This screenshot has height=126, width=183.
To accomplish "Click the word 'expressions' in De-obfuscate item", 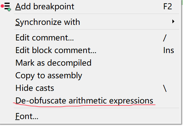I will [x=131, y=101].
